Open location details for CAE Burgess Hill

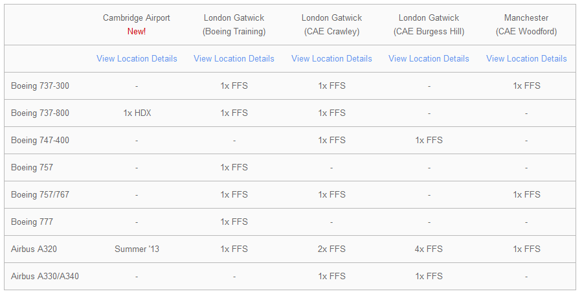[x=429, y=58]
